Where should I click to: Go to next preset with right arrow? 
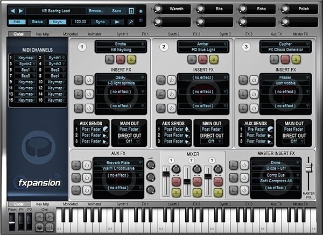[20, 11]
